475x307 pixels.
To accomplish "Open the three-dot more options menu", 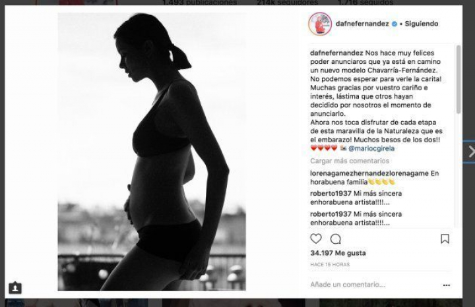I will (447, 285).
